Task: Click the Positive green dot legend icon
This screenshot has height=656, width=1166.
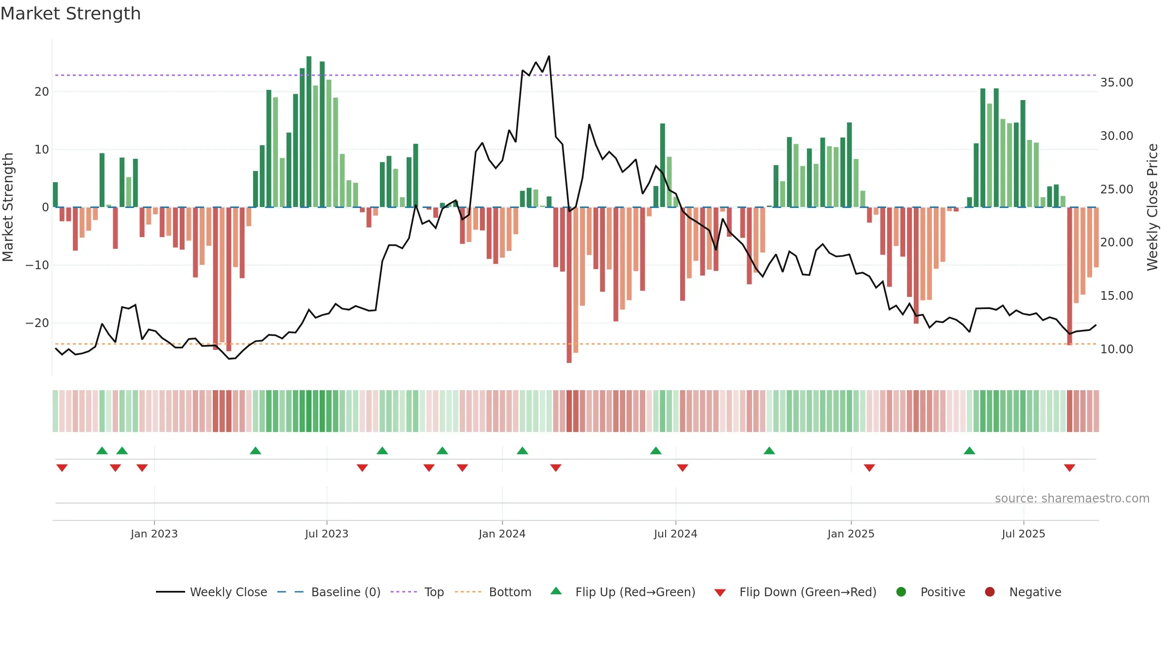Action: [x=901, y=592]
